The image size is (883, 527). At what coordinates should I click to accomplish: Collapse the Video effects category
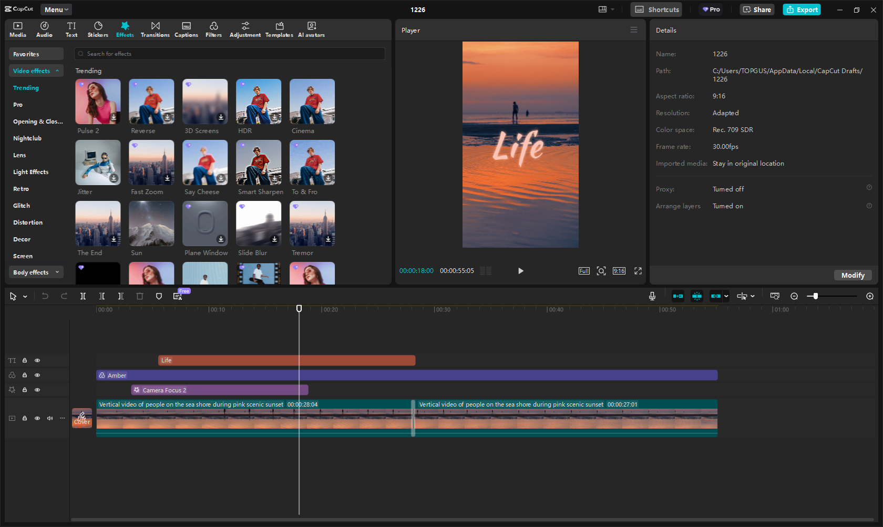pos(57,70)
